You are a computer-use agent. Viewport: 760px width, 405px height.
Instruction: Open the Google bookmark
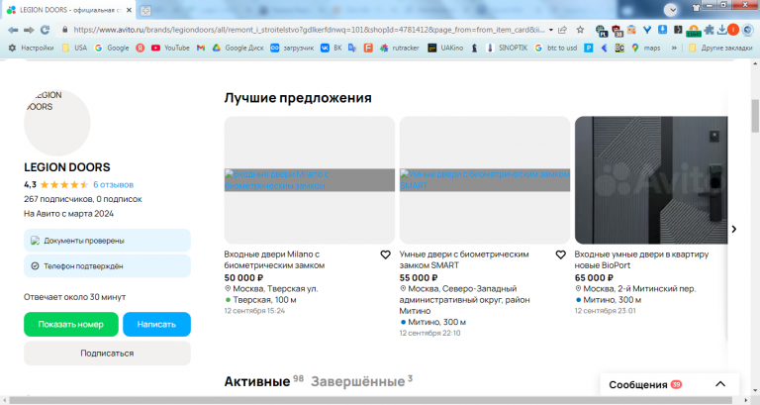tap(112, 48)
